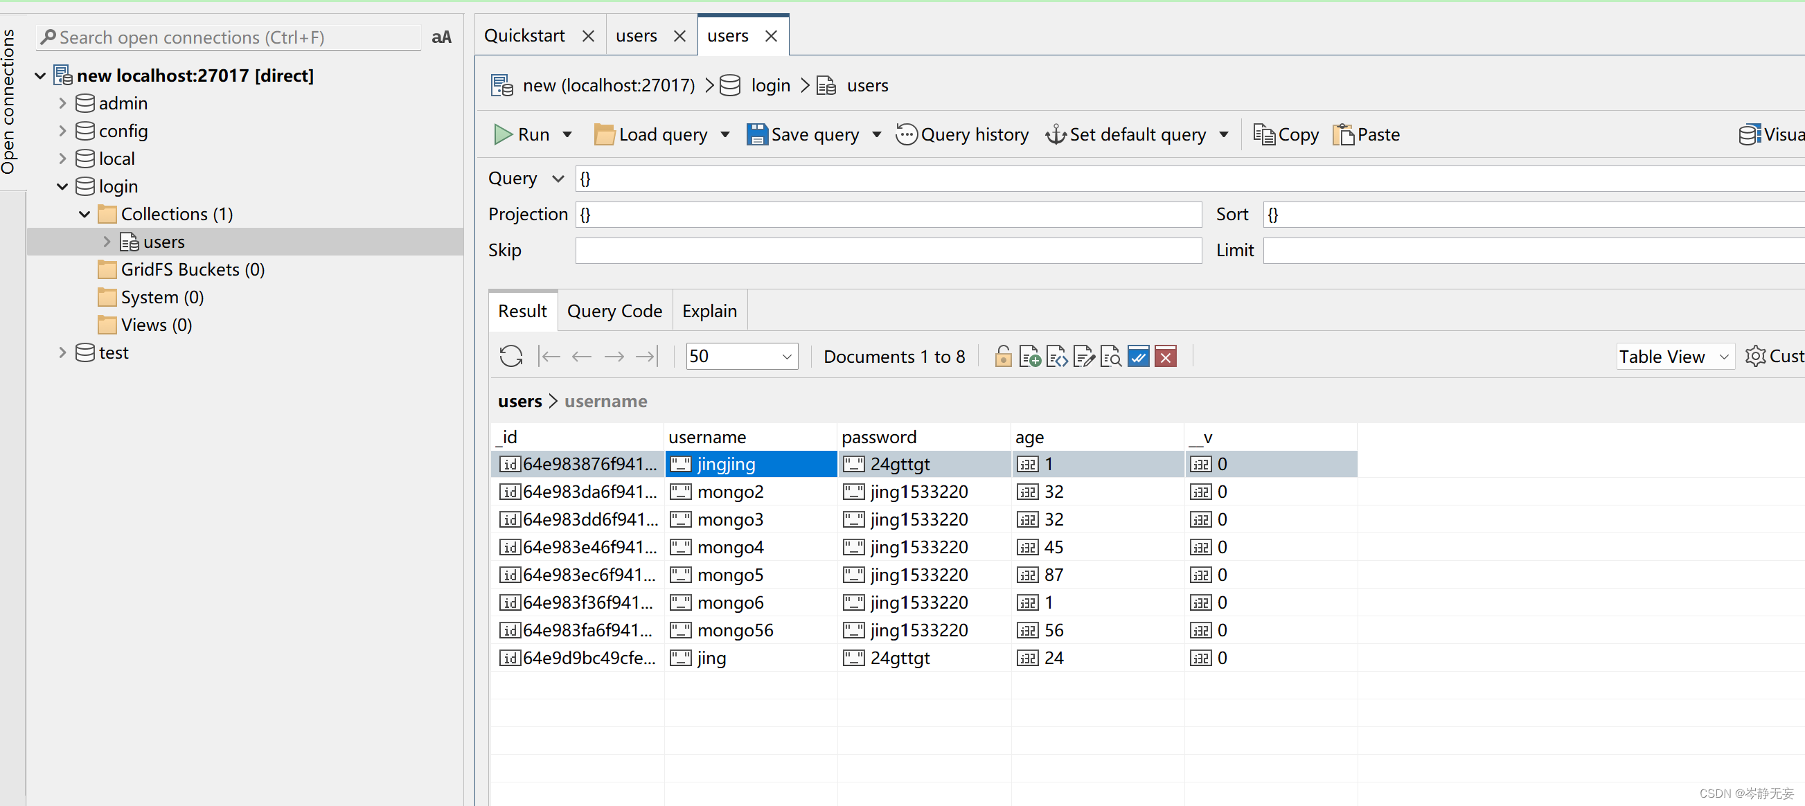1805x806 pixels.
Task: Expand the users collection node
Action: pyautogui.click(x=107, y=242)
